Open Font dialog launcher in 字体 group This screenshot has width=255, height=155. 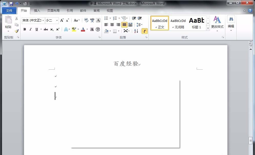click(x=99, y=37)
